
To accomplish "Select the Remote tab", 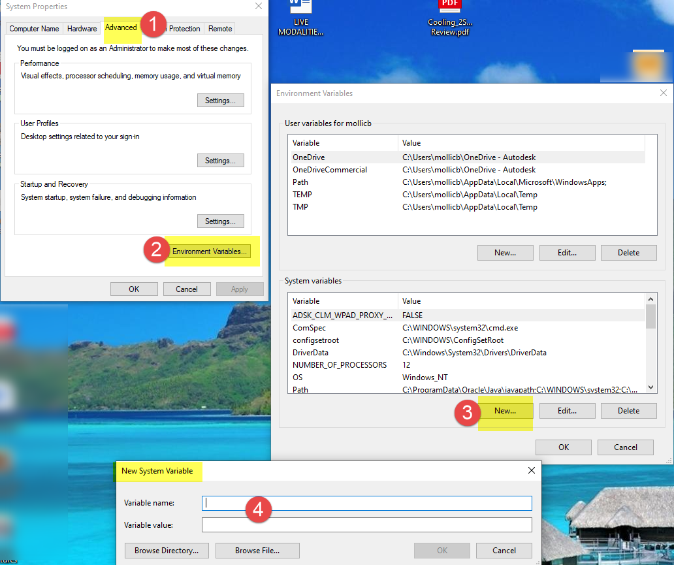I will 219,28.
